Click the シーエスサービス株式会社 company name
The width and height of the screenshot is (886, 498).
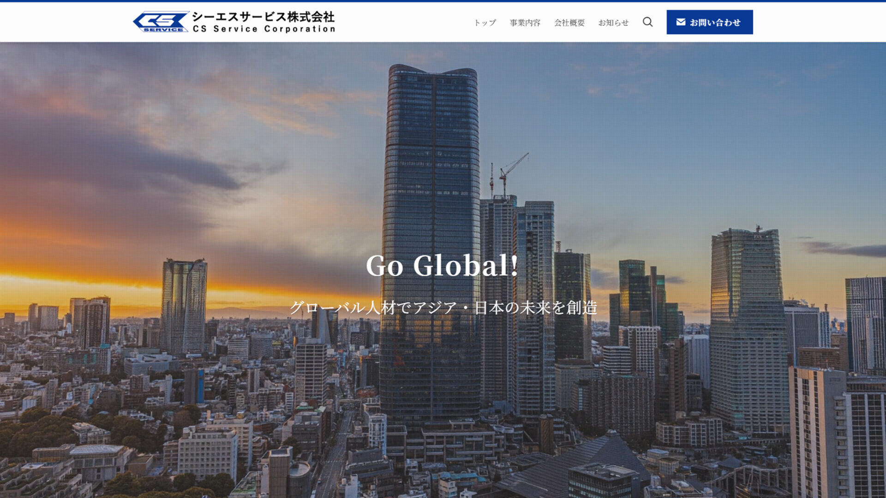263,17
